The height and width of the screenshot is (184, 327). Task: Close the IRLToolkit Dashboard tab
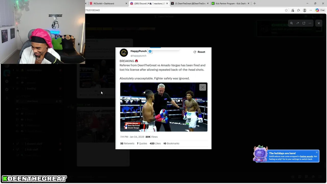[126, 4]
